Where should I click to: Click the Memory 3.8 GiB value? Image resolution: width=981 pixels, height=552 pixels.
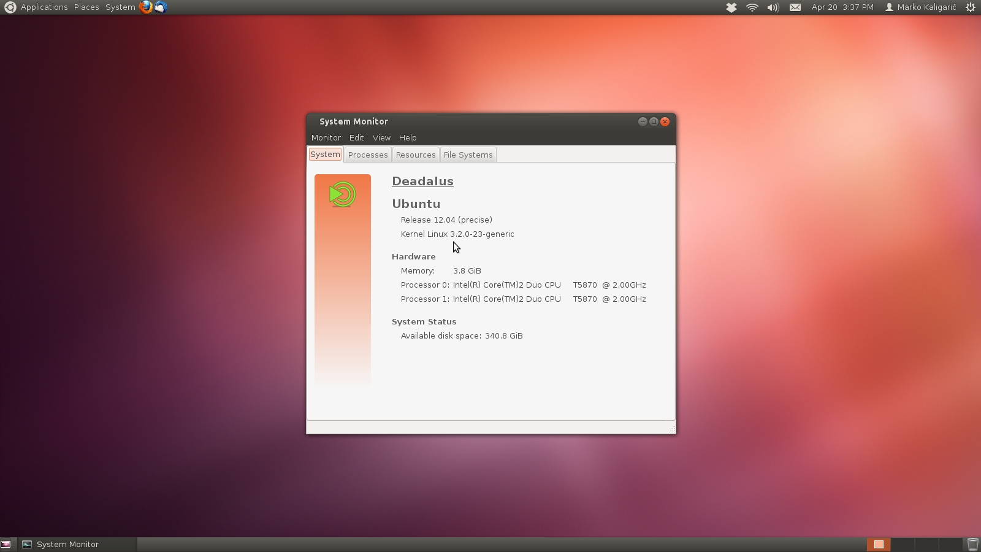(467, 270)
